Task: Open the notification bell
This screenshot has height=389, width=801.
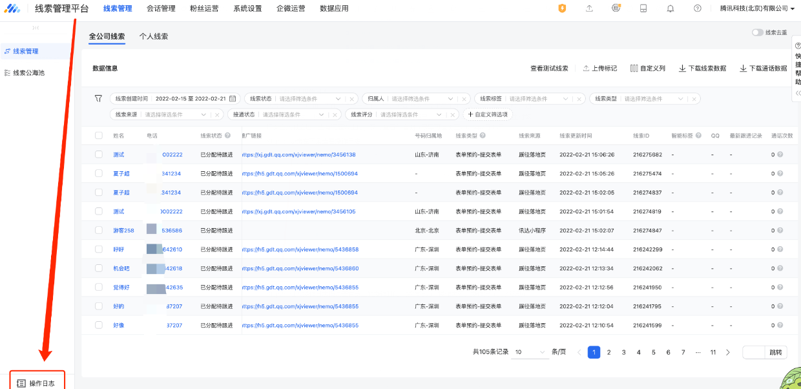Action: [x=671, y=8]
